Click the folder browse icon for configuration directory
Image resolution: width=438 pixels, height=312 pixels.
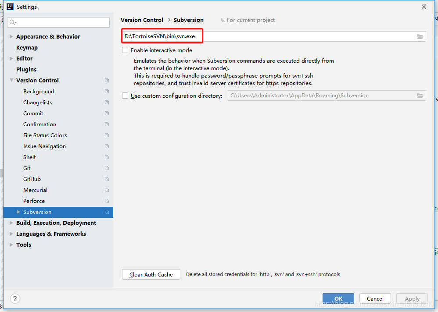click(x=420, y=96)
